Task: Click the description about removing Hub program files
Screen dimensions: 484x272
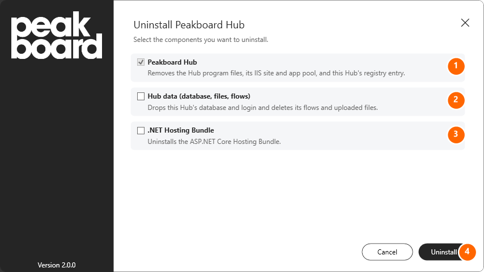Action: coord(276,73)
